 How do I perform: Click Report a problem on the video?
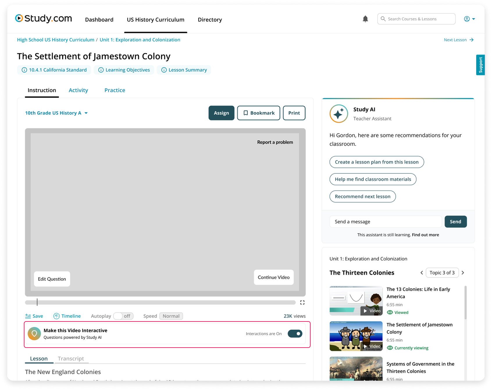pos(275,142)
